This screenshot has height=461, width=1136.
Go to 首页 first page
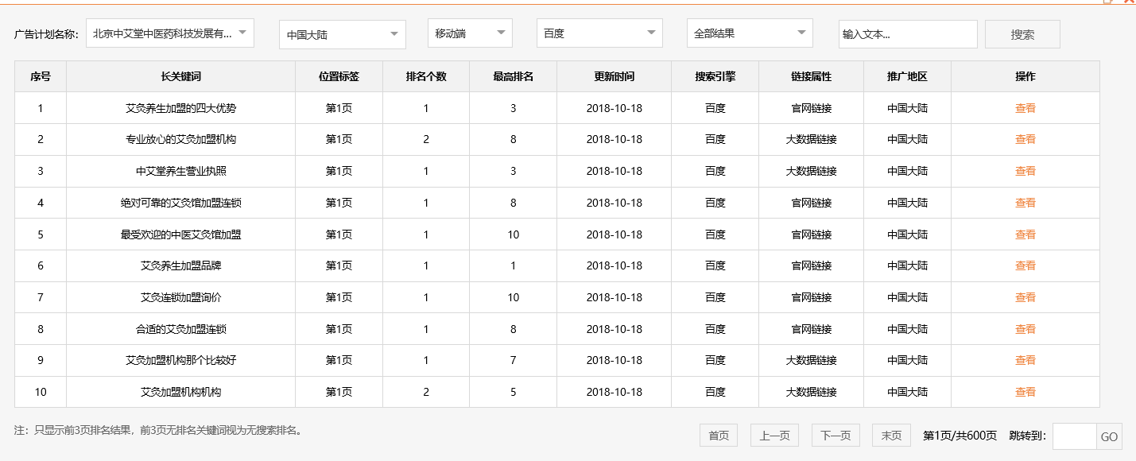718,435
